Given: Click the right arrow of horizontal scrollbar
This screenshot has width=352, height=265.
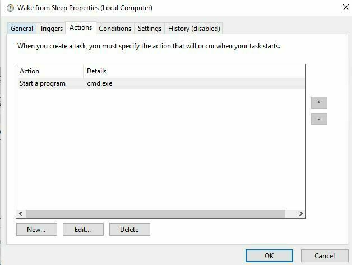Looking at the screenshot, I should click(x=301, y=213).
